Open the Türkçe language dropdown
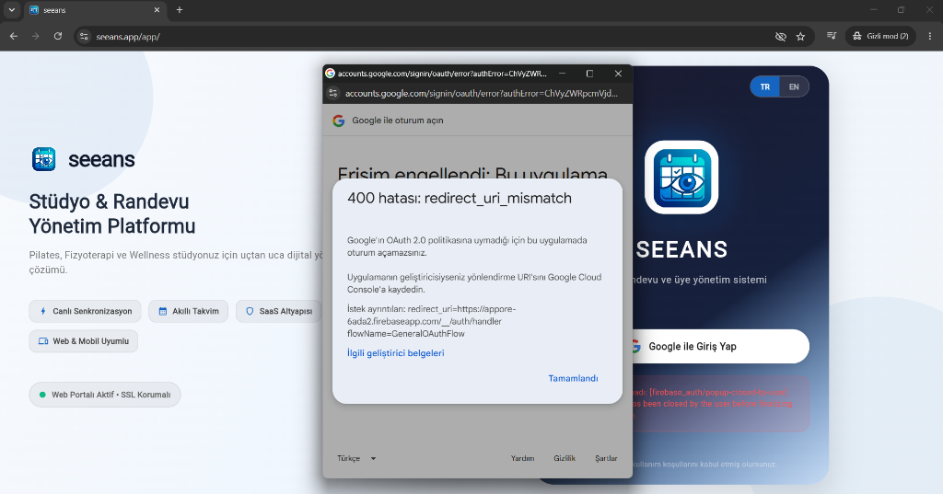The height and width of the screenshot is (494, 943). click(x=356, y=458)
